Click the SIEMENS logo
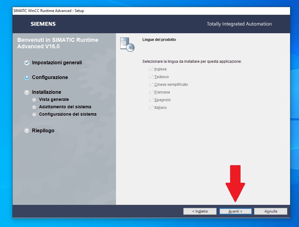The height and width of the screenshot is (227, 299). click(x=43, y=24)
